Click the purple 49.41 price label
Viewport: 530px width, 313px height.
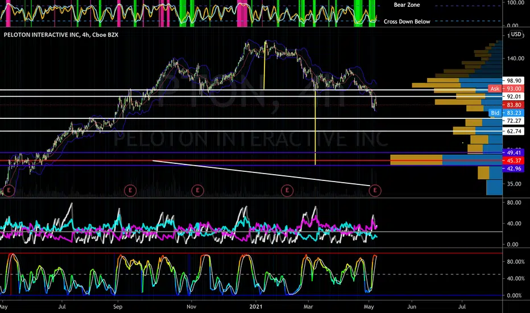tap(514, 153)
